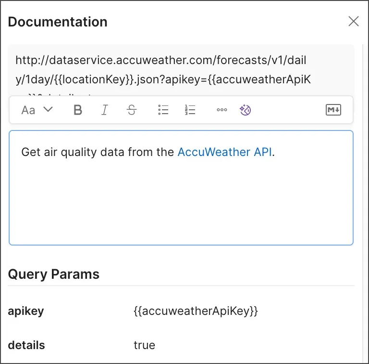Open more formatting options ellipsis
This screenshot has height=364, width=369.
tap(221, 110)
